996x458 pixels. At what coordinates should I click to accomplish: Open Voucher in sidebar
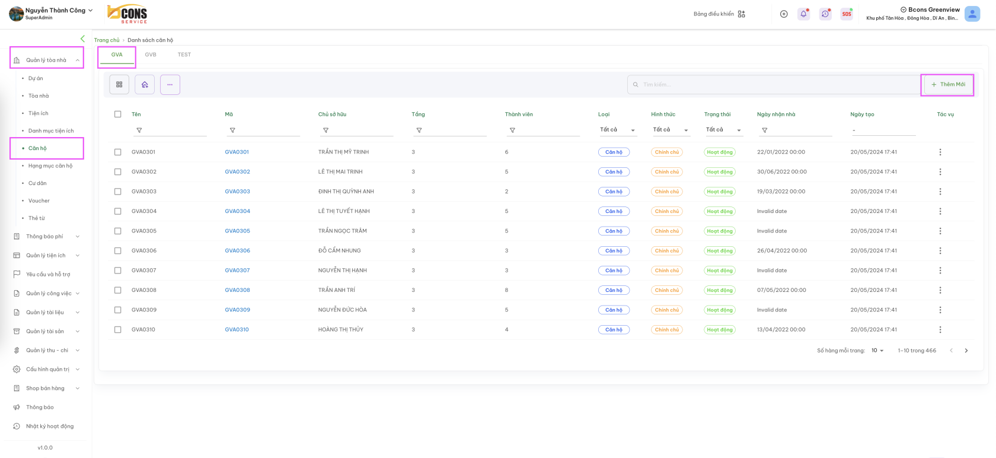(x=39, y=201)
